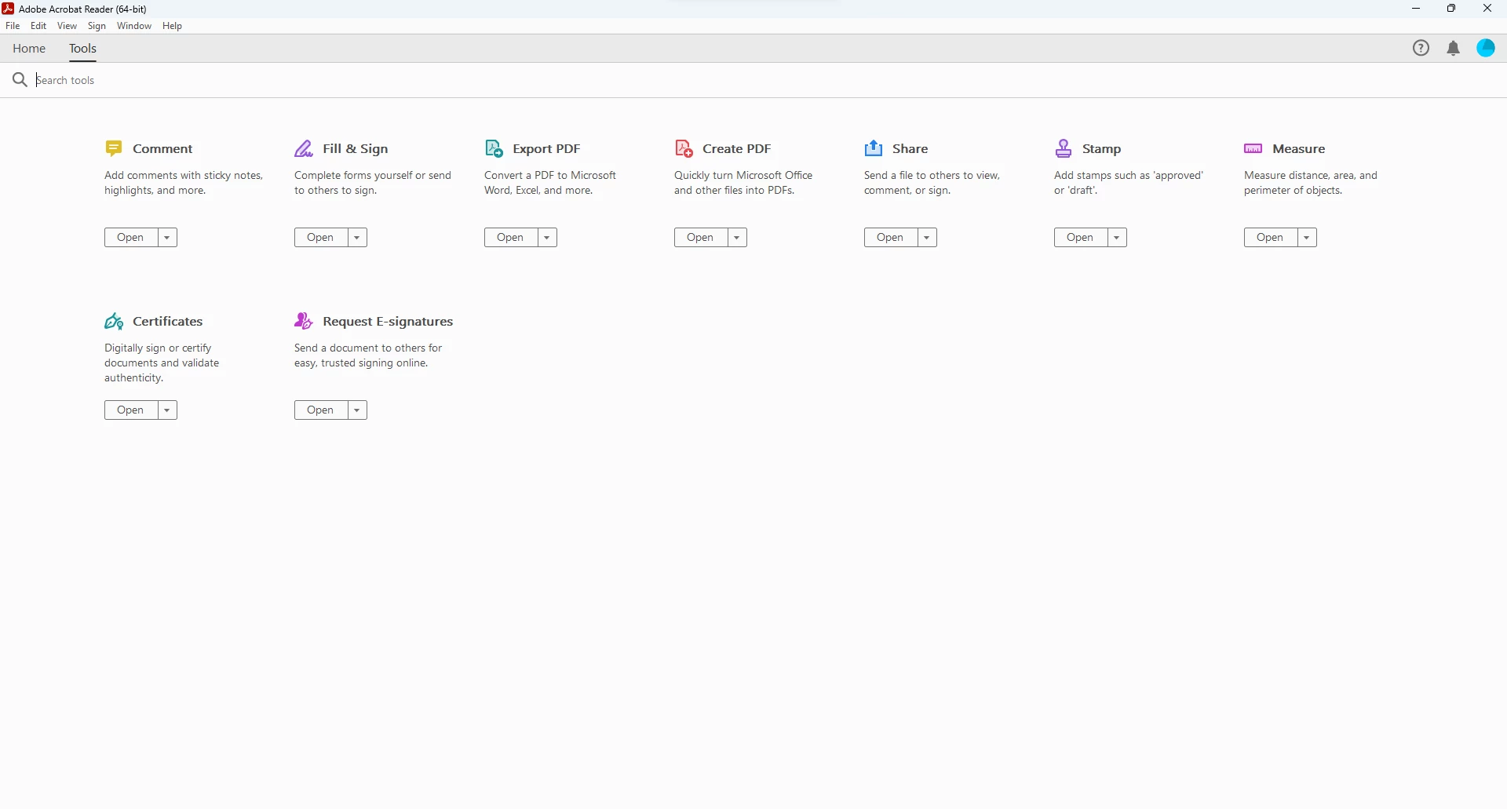
Task: Click the Export PDF heading text
Action: [547, 149]
